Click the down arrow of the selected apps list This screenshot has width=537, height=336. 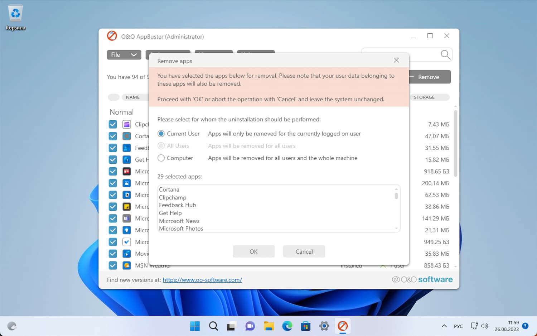(x=396, y=229)
